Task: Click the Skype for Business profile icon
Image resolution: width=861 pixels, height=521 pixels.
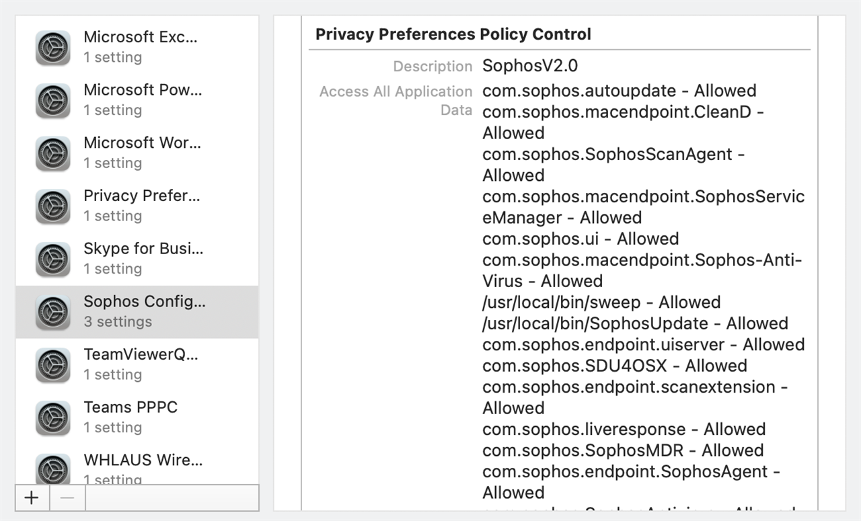Action: (x=53, y=259)
